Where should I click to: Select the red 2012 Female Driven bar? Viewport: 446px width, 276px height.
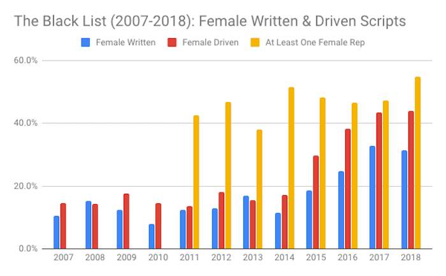tap(221, 221)
